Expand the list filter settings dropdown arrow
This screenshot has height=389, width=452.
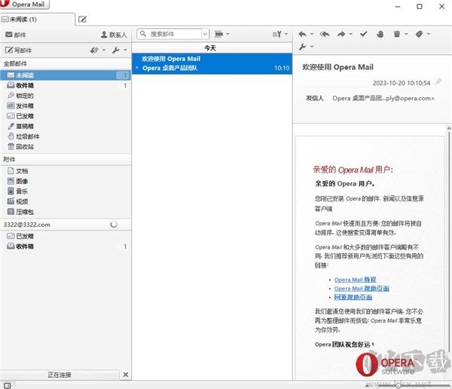[286, 34]
